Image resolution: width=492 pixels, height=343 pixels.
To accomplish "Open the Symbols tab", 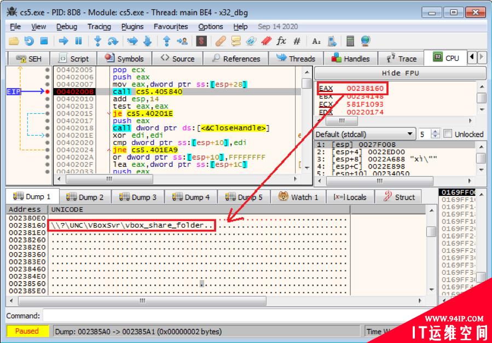I will click(x=124, y=59).
